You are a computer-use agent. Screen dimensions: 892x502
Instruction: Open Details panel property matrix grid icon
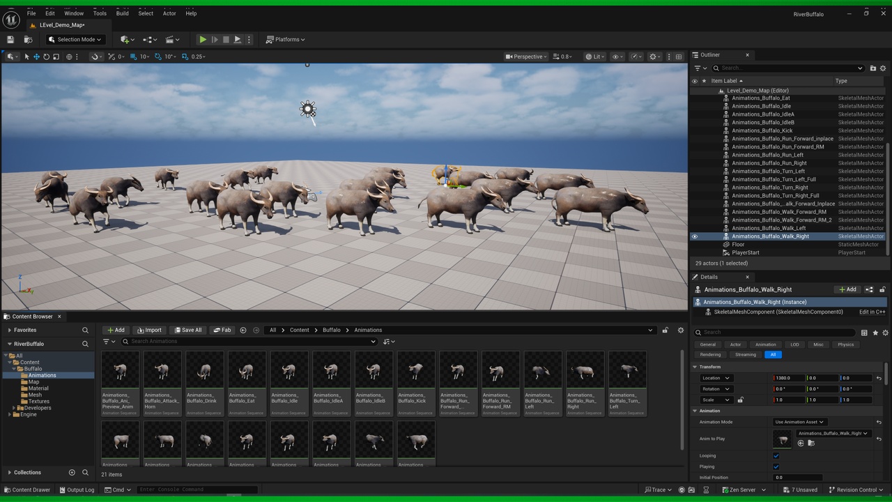click(864, 333)
